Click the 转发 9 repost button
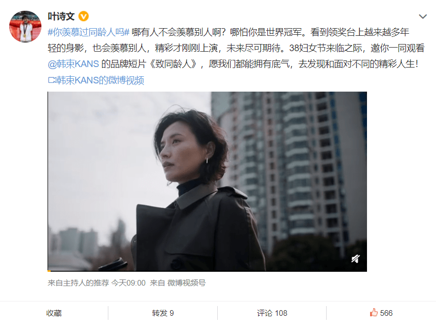Screen dimensions: 436x325 (x=163, y=313)
